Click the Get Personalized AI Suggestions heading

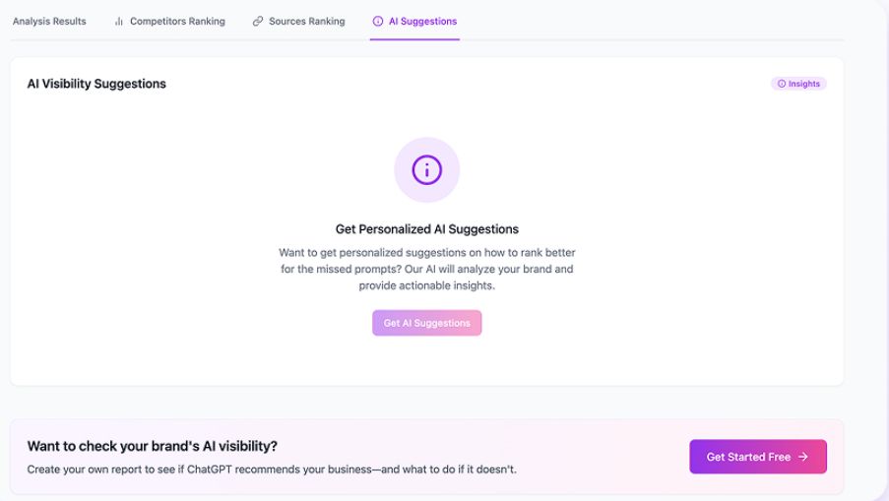tap(426, 229)
